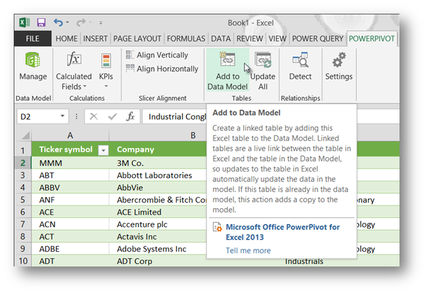This screenshot has width=427, height=294.
Task: Select row 5 header
Action: click(x=23, y=200)
